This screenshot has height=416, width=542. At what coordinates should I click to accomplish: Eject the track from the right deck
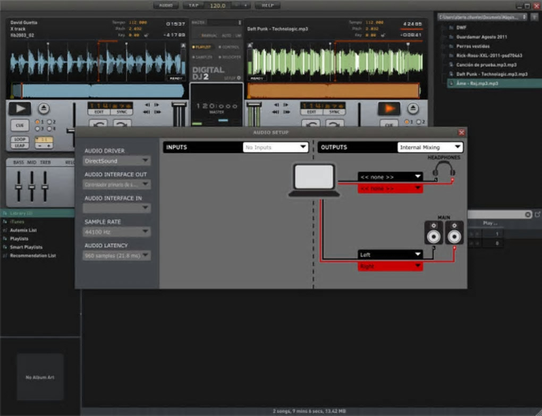(413, 108)
